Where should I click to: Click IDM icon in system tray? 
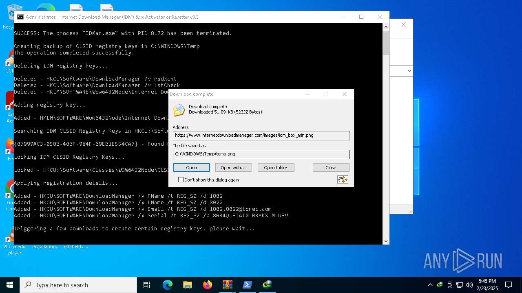click(x=440, y=285)
